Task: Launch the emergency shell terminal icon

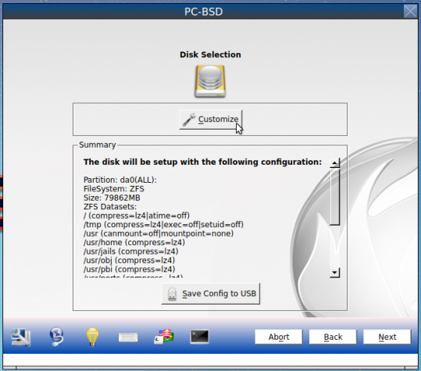Action: point(199,337)
